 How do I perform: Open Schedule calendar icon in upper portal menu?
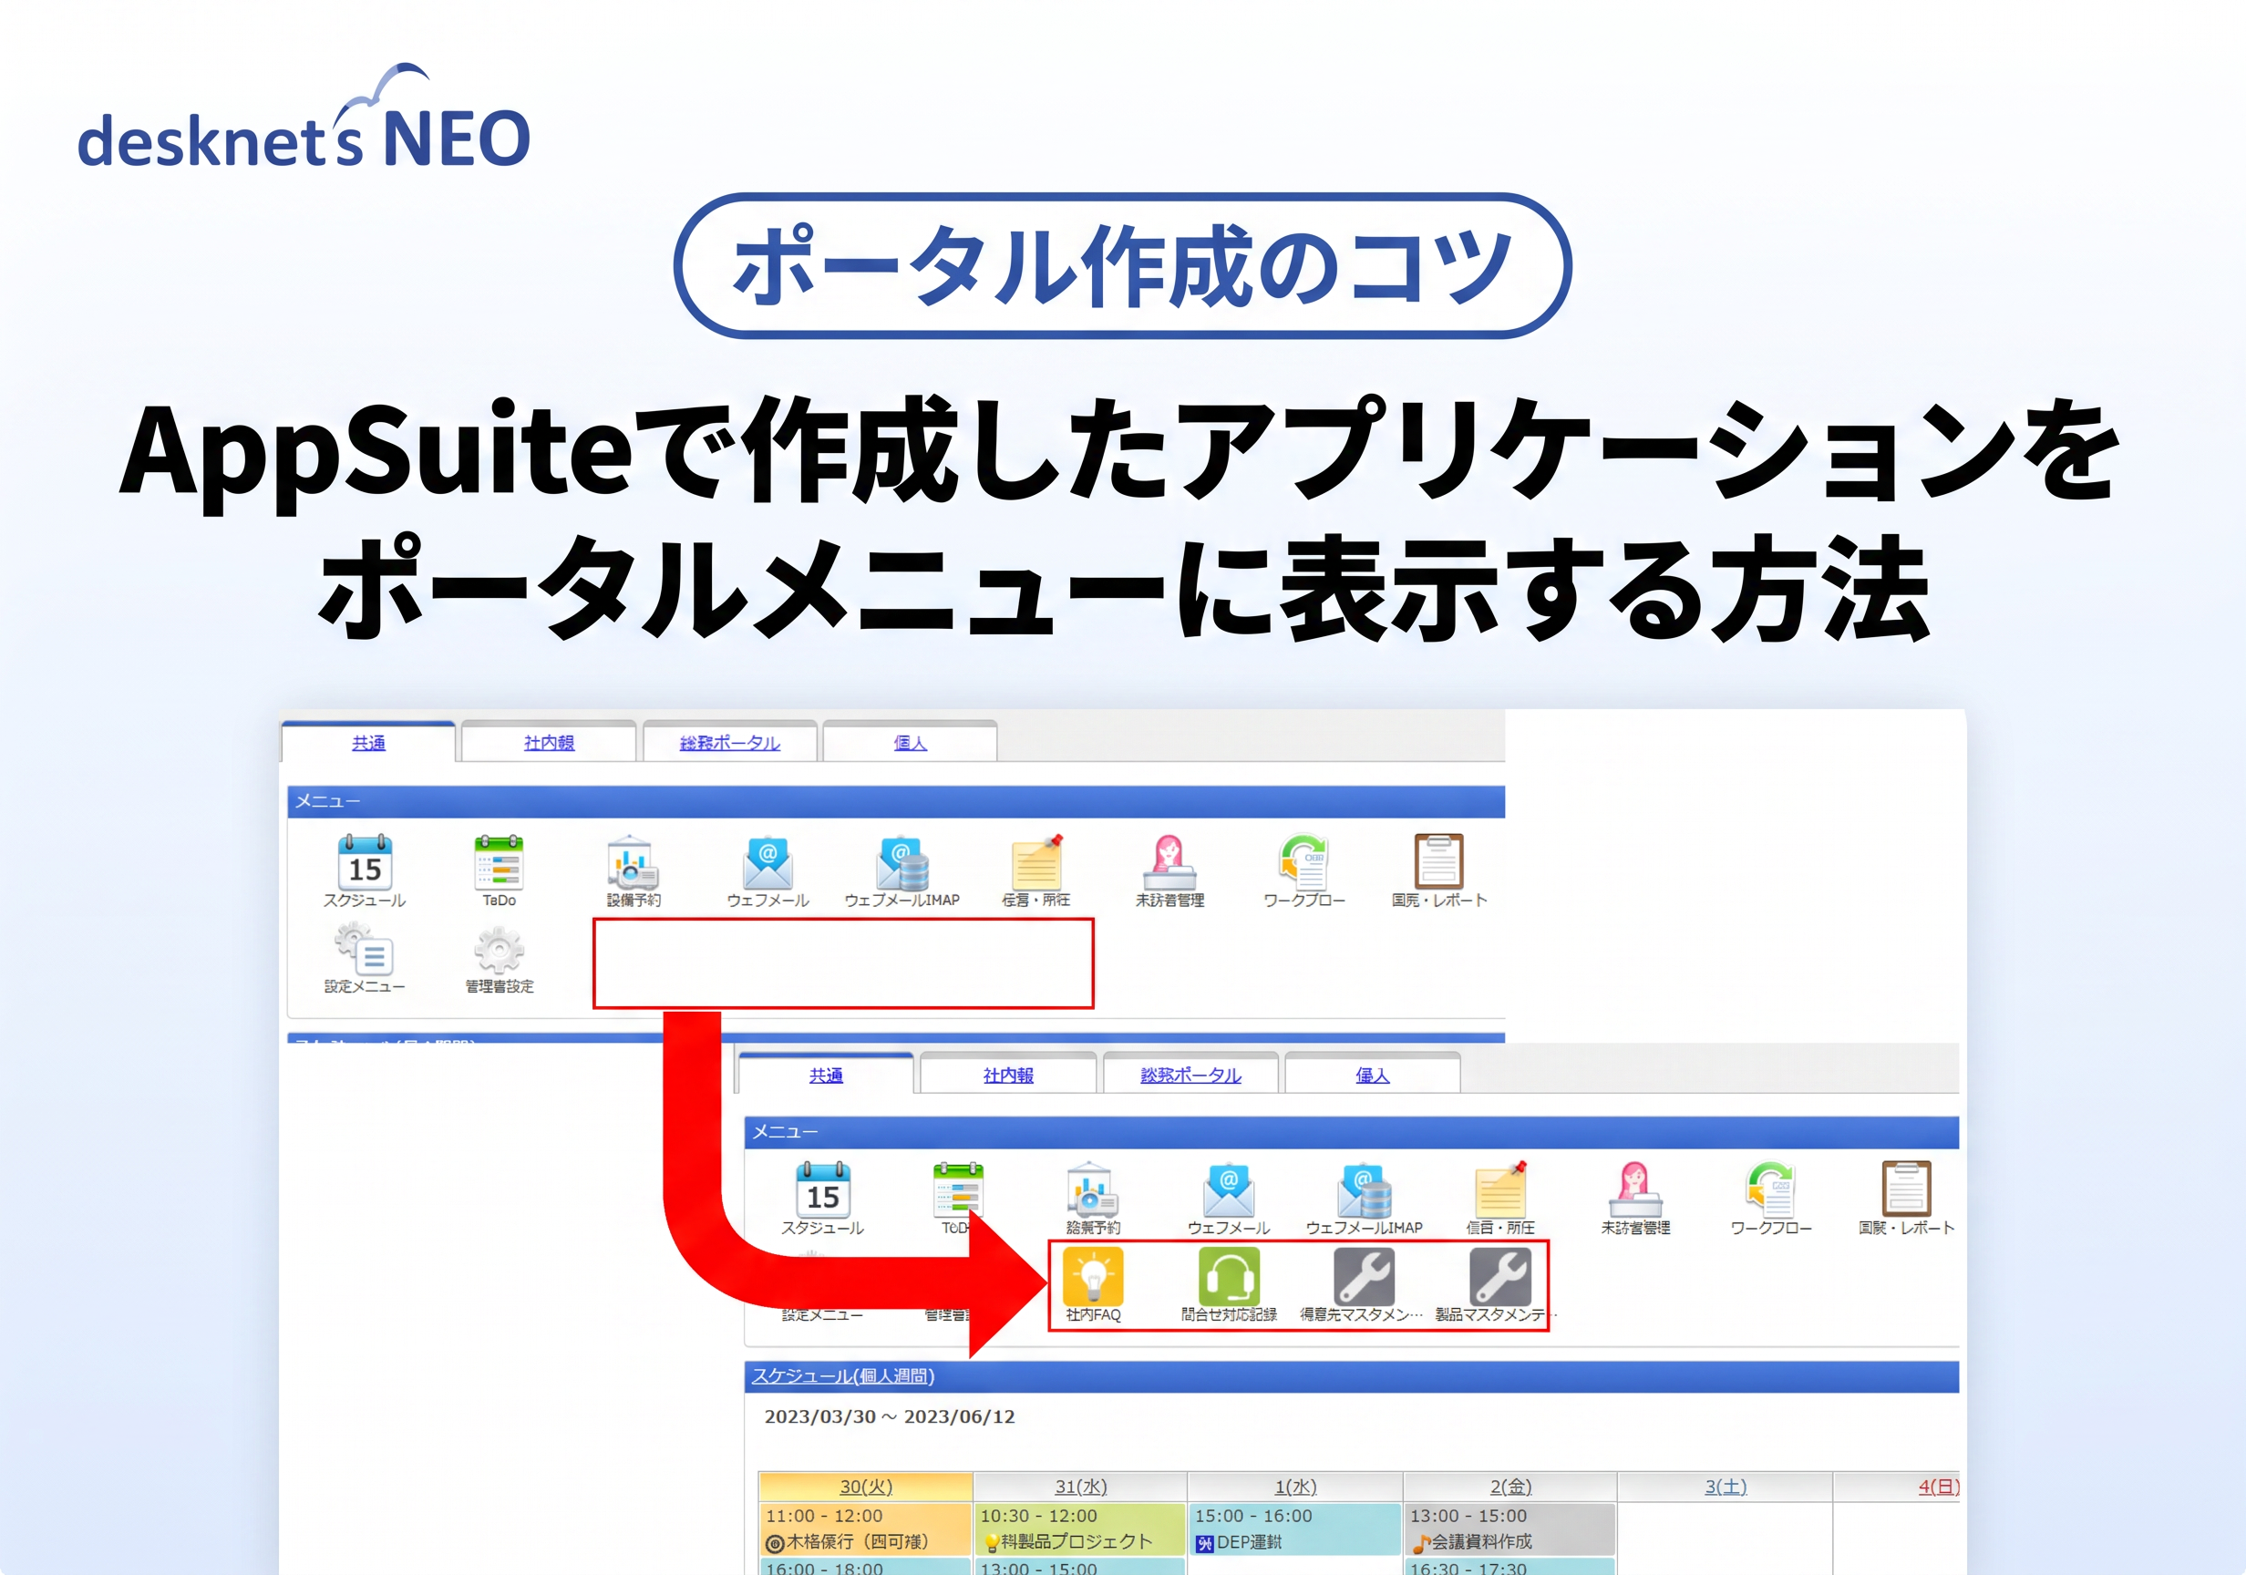pyautogui.click(x=365, y=862)
